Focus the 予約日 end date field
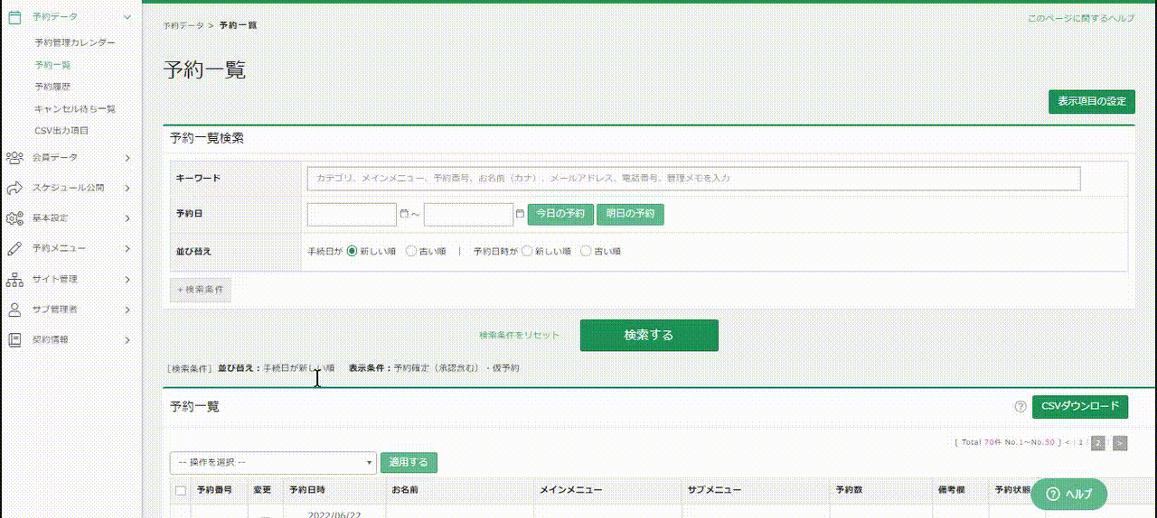This screenshot has height=518, width=1157. [468, 215]
